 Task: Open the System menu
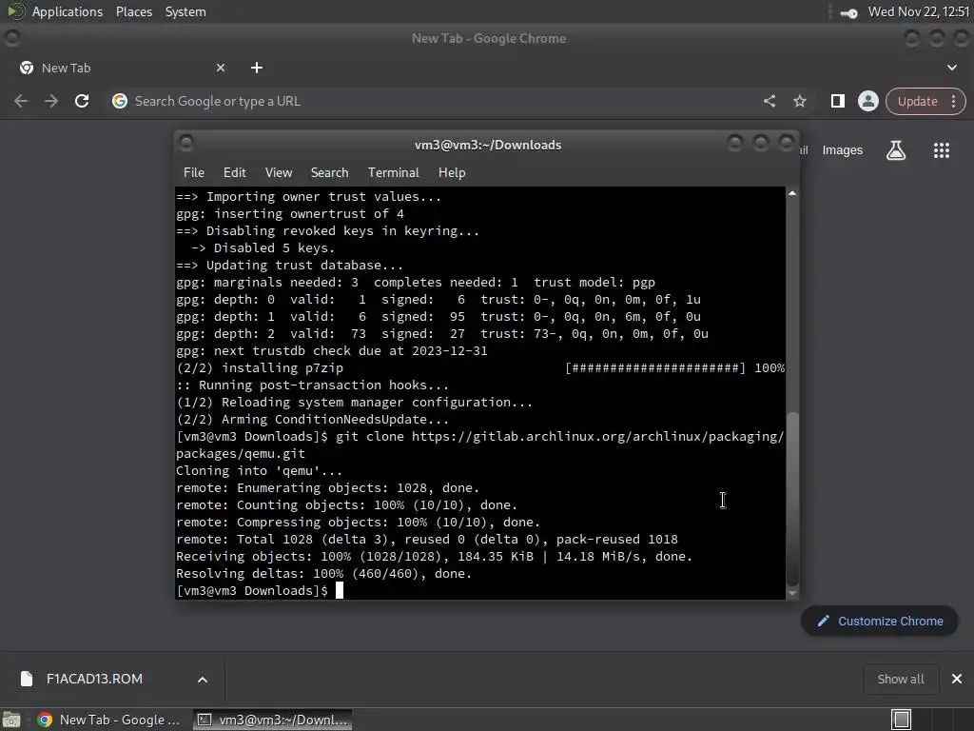[x=185, y=11]
